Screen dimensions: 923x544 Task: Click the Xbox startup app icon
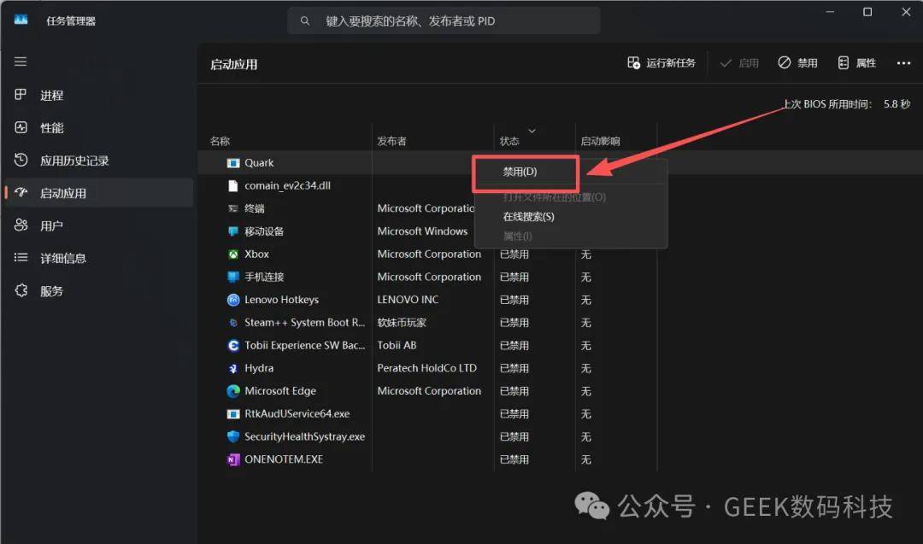click(x=233, y=254)
